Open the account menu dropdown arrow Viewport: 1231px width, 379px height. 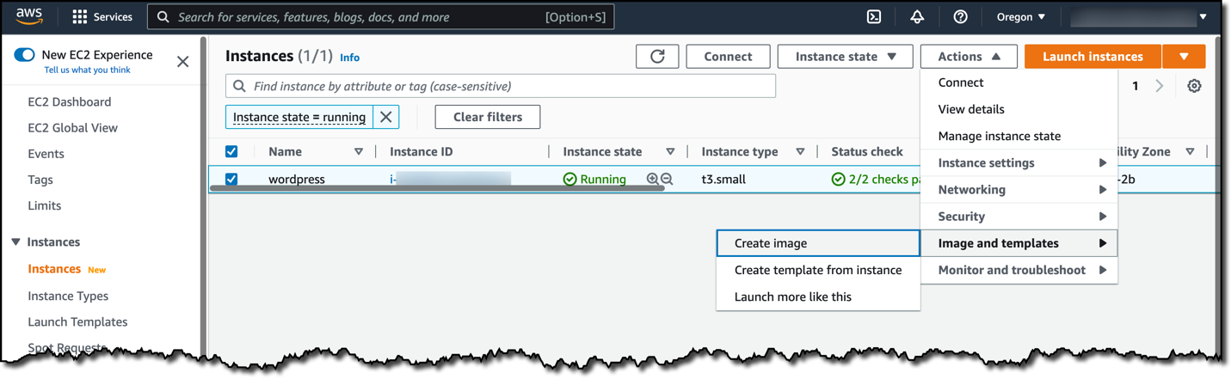(1203, 17)
